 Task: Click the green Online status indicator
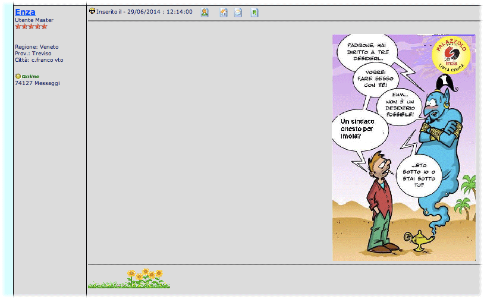pyautogui.click(x=27, y=76)
